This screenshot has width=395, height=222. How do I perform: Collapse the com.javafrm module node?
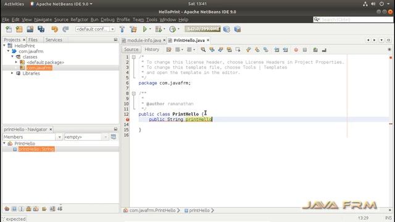coord(8,51)
